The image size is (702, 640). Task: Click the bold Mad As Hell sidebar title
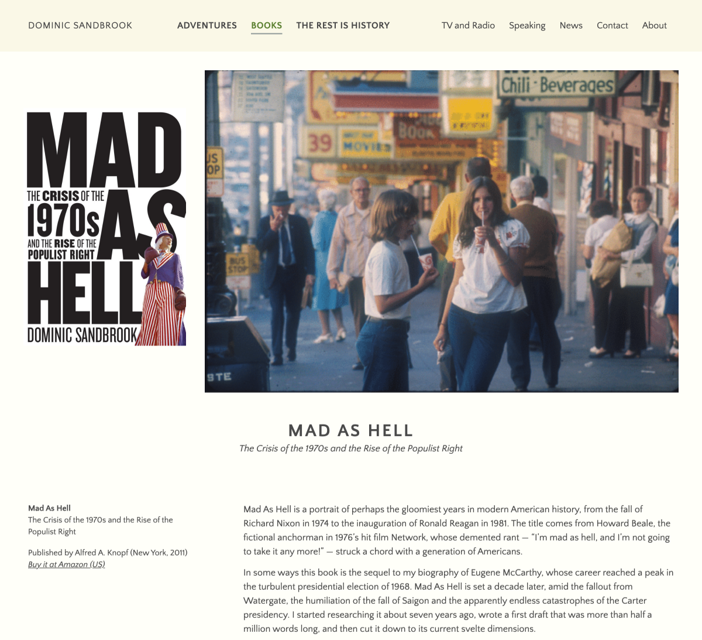[x=49, y=508]
